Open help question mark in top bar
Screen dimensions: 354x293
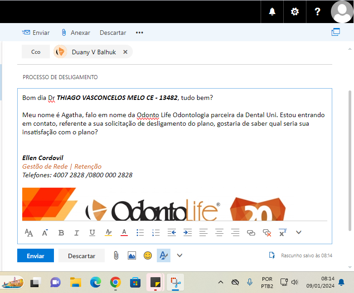click(x=317, y=11)
